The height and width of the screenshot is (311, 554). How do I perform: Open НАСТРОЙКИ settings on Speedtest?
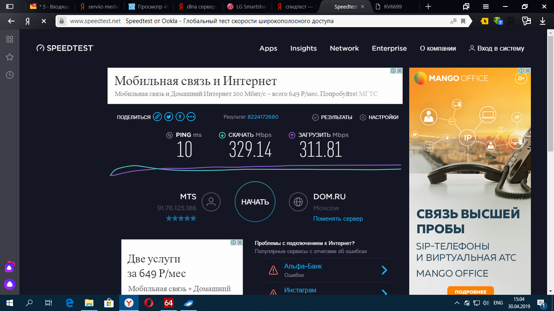(x=379, y=117)
